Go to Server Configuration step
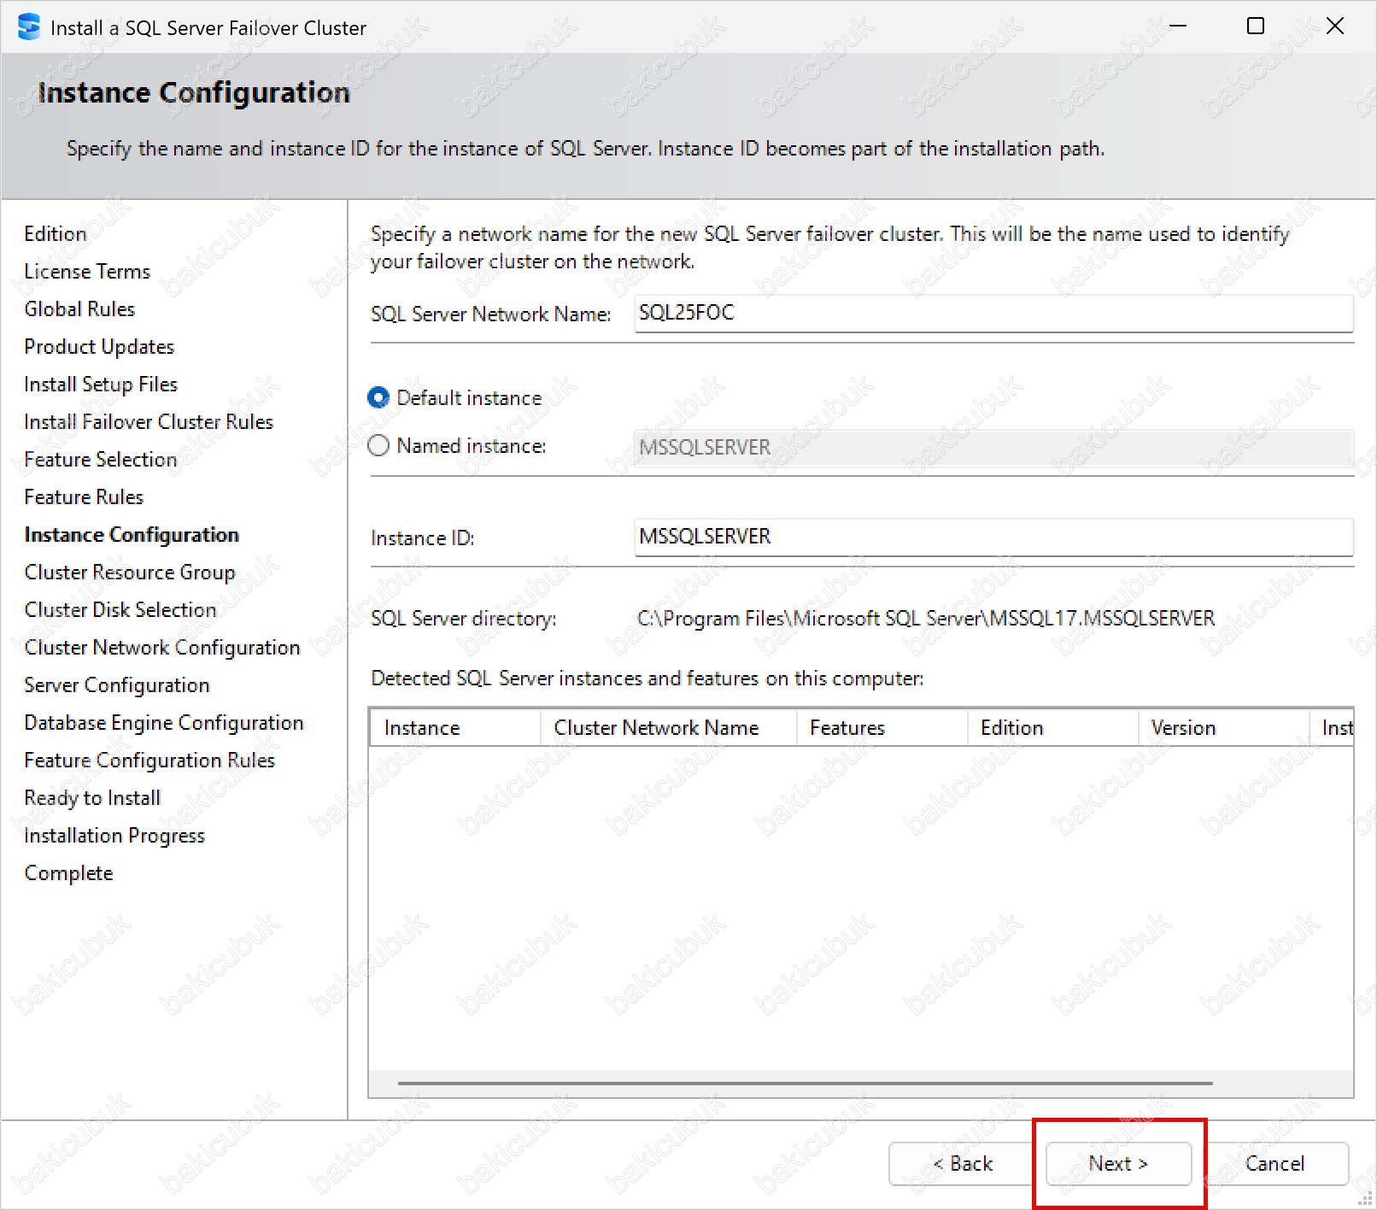The height and width of the screenshot is (1210, 1377). coord(117,685)
